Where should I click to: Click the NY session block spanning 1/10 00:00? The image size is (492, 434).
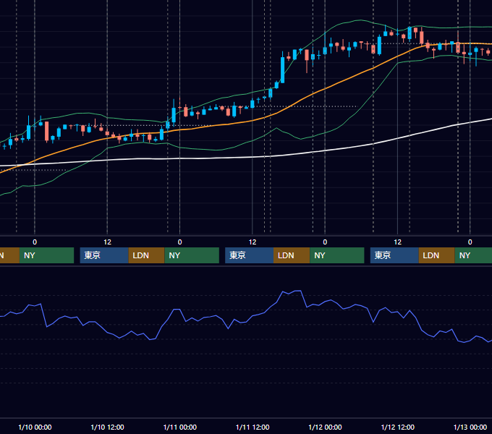pyautogui.click(x=46, y=255)
